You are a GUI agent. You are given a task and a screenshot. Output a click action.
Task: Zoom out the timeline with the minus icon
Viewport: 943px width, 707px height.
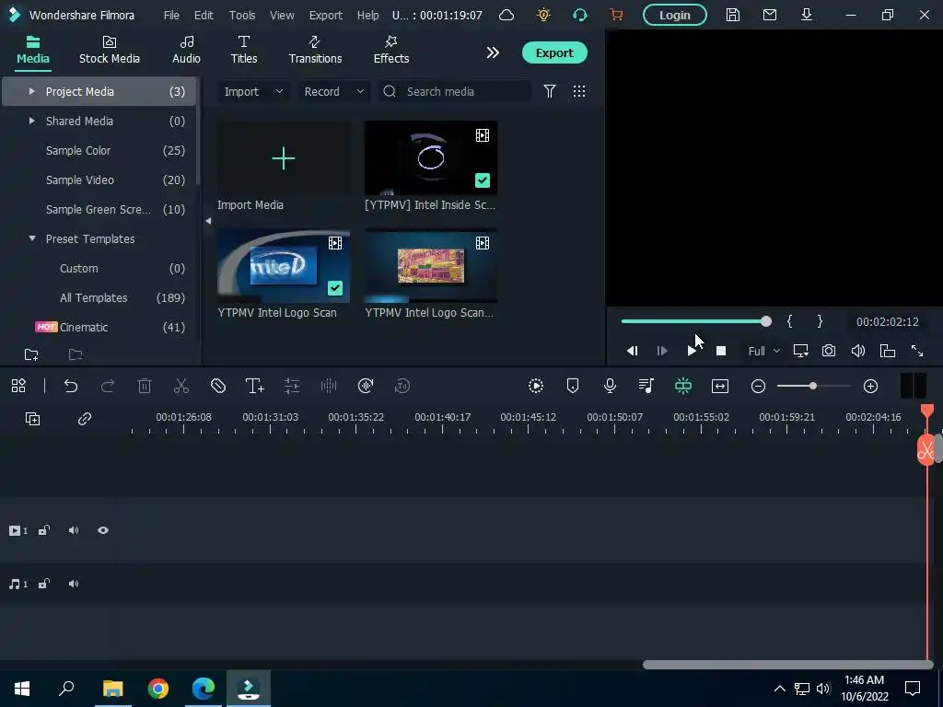coord(759,386)
